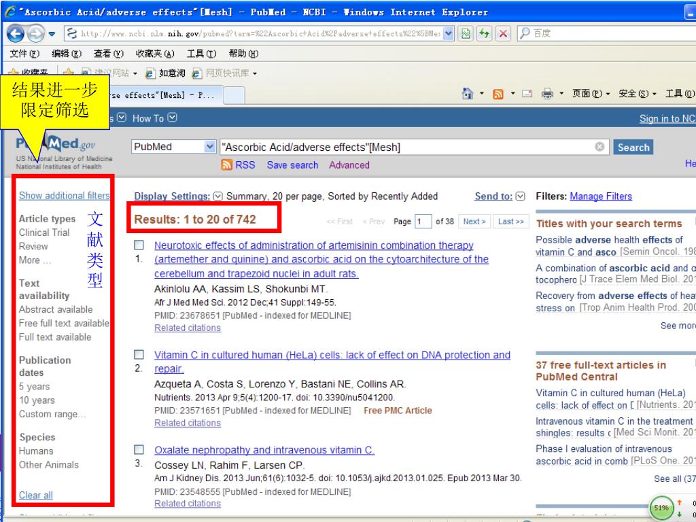
Task: Click Related citations under result 2
Action: 188,423
